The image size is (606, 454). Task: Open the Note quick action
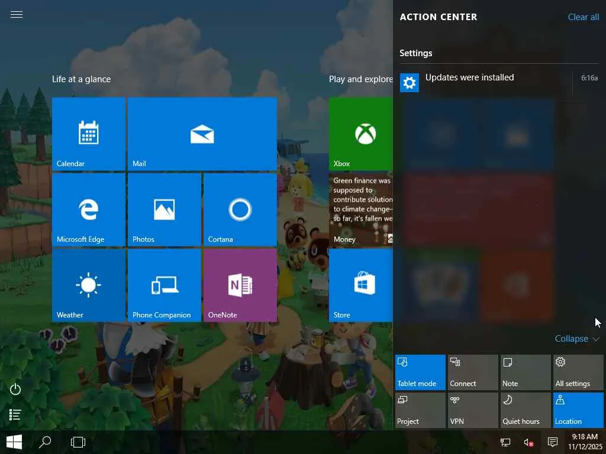(x=526, y=372)
